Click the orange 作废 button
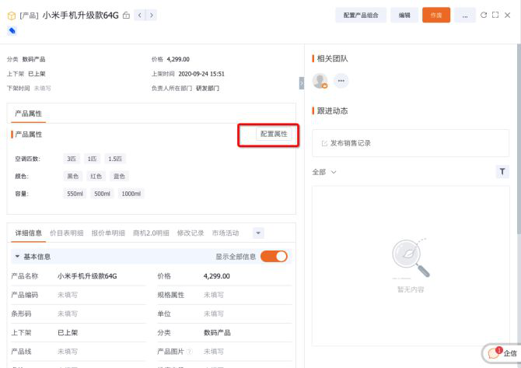521x368 pixels. [x=435, y=16]
